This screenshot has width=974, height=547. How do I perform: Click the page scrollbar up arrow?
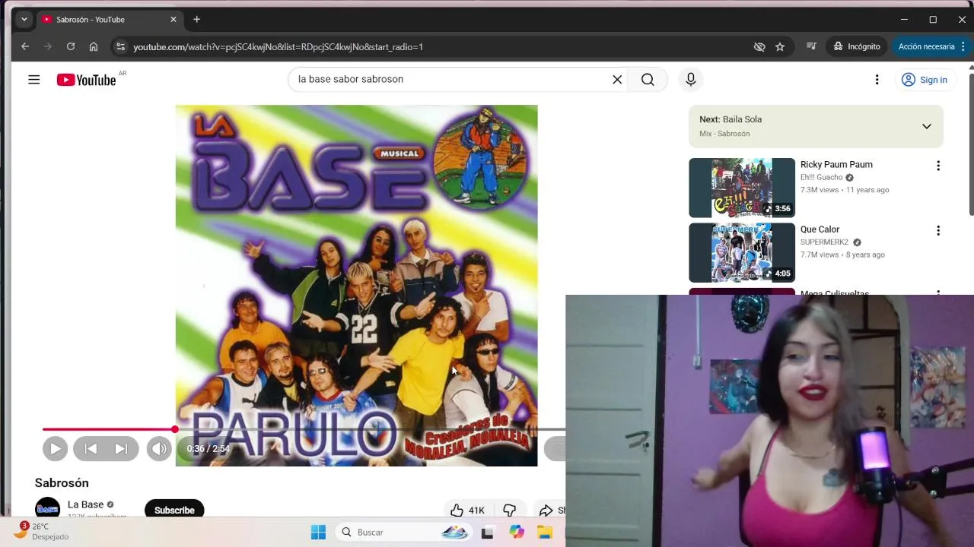coord(971,68)
